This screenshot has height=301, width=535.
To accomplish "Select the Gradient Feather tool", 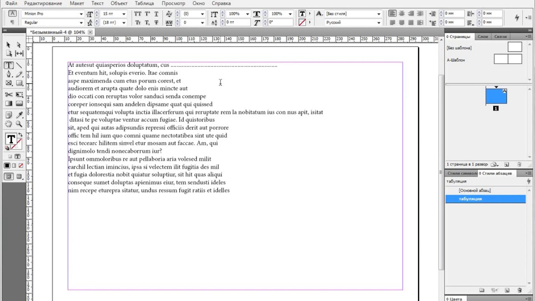I will pyautogui.click(x=19, y=103).
